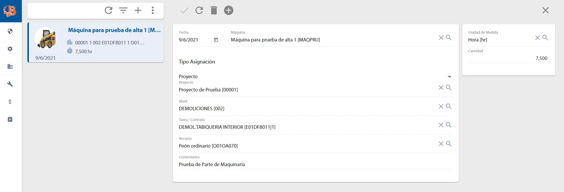This screenshot has height=192, width=564.
Task: Click the Cantidad 7,500 field
Action: (x=509, y=58)
